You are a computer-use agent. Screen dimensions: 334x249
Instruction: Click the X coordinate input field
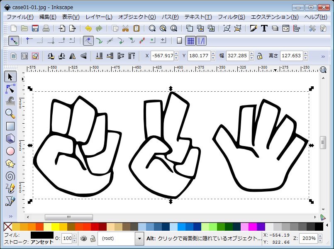coord(162,56)
